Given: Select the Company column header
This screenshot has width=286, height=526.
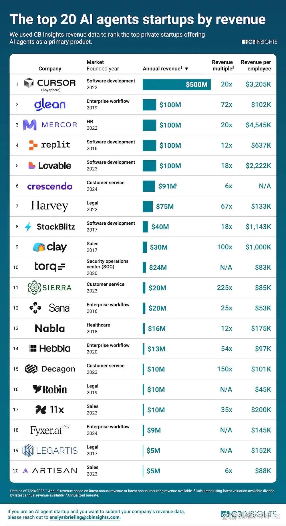Looking at the screenshot, I should coord(50,69).
